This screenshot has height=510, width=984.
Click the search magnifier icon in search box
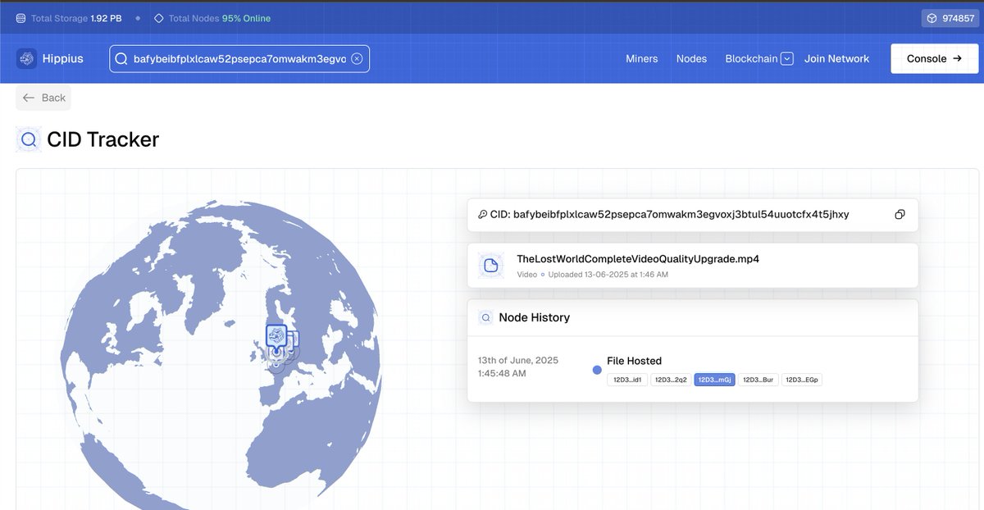click(x=121, y=59)
